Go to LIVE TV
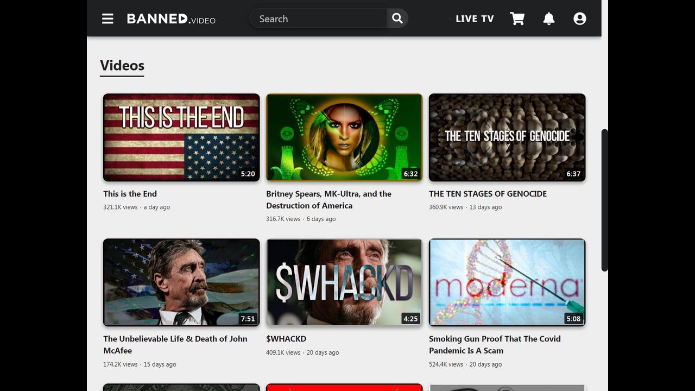The image size is (695, 391). point(474,18)
